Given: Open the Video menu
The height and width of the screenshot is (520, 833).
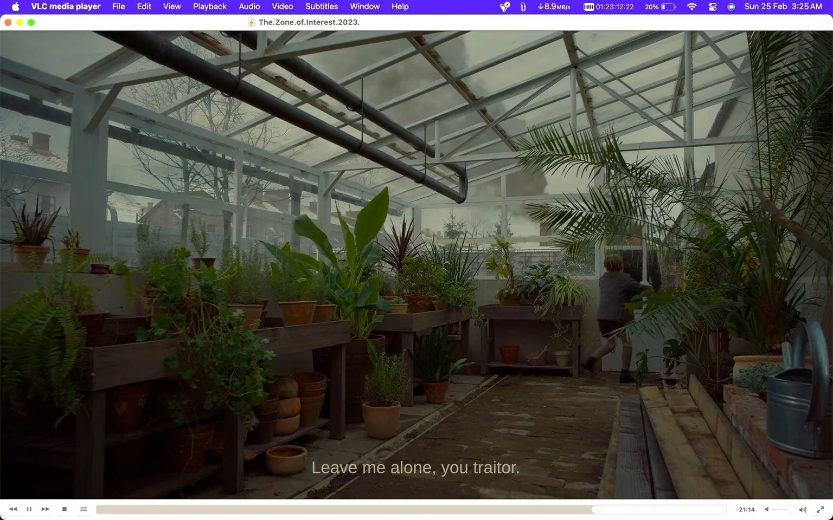Looking at the screenshot, I should [283, 6].
